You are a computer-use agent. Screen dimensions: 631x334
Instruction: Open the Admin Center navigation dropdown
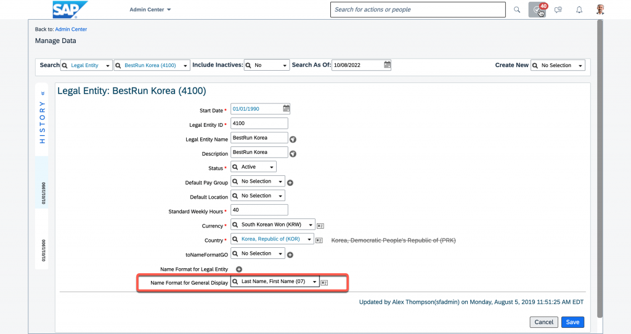click(x=150, y=10)
